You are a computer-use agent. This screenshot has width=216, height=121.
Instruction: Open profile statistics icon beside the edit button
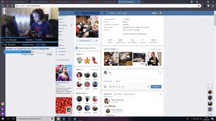pos(96,41)
